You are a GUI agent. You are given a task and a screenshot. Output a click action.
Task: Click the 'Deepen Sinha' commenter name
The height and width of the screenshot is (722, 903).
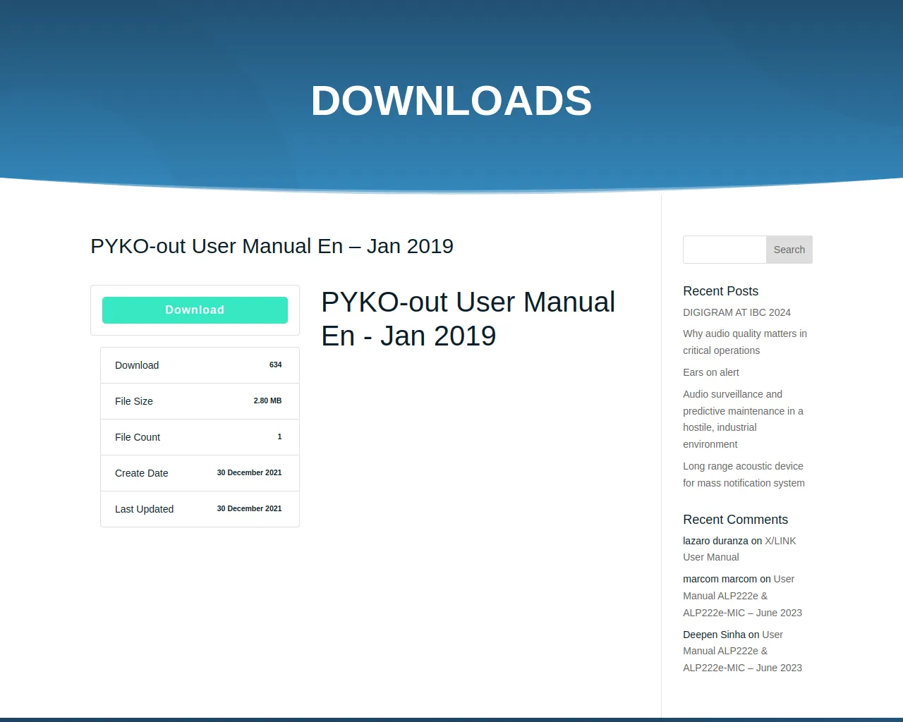[x=714, y=635]
